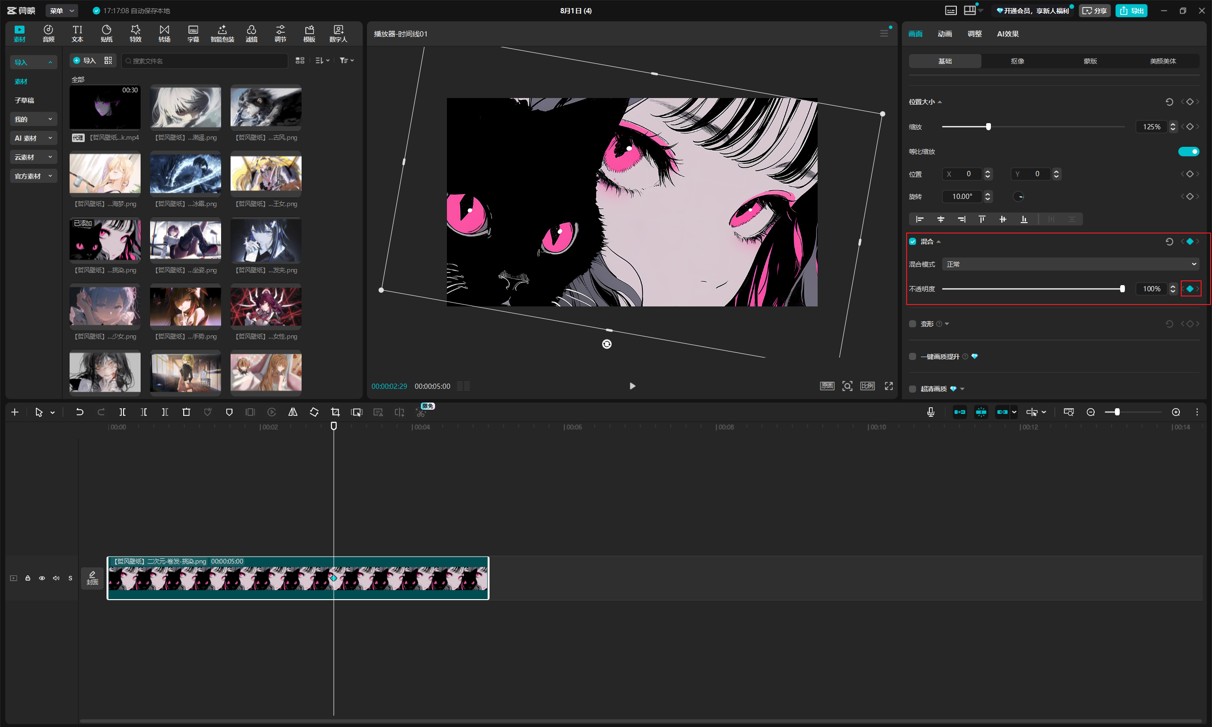Enable the 一键画质提升 checkbox
Viewport: 1212px width, 727px height.
click(913, 356)
